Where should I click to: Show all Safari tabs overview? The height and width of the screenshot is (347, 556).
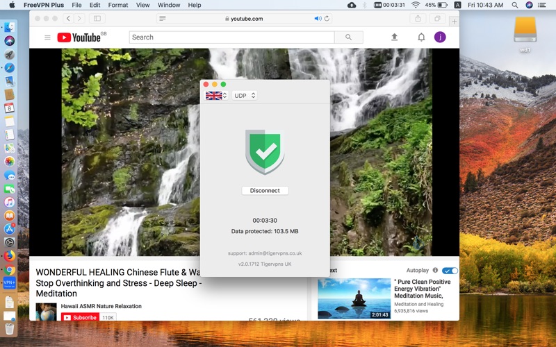pos(438,19)
